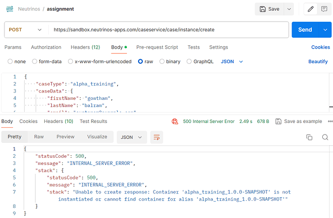
Task: Click the globe network icon
Action: tap(175, 122)
